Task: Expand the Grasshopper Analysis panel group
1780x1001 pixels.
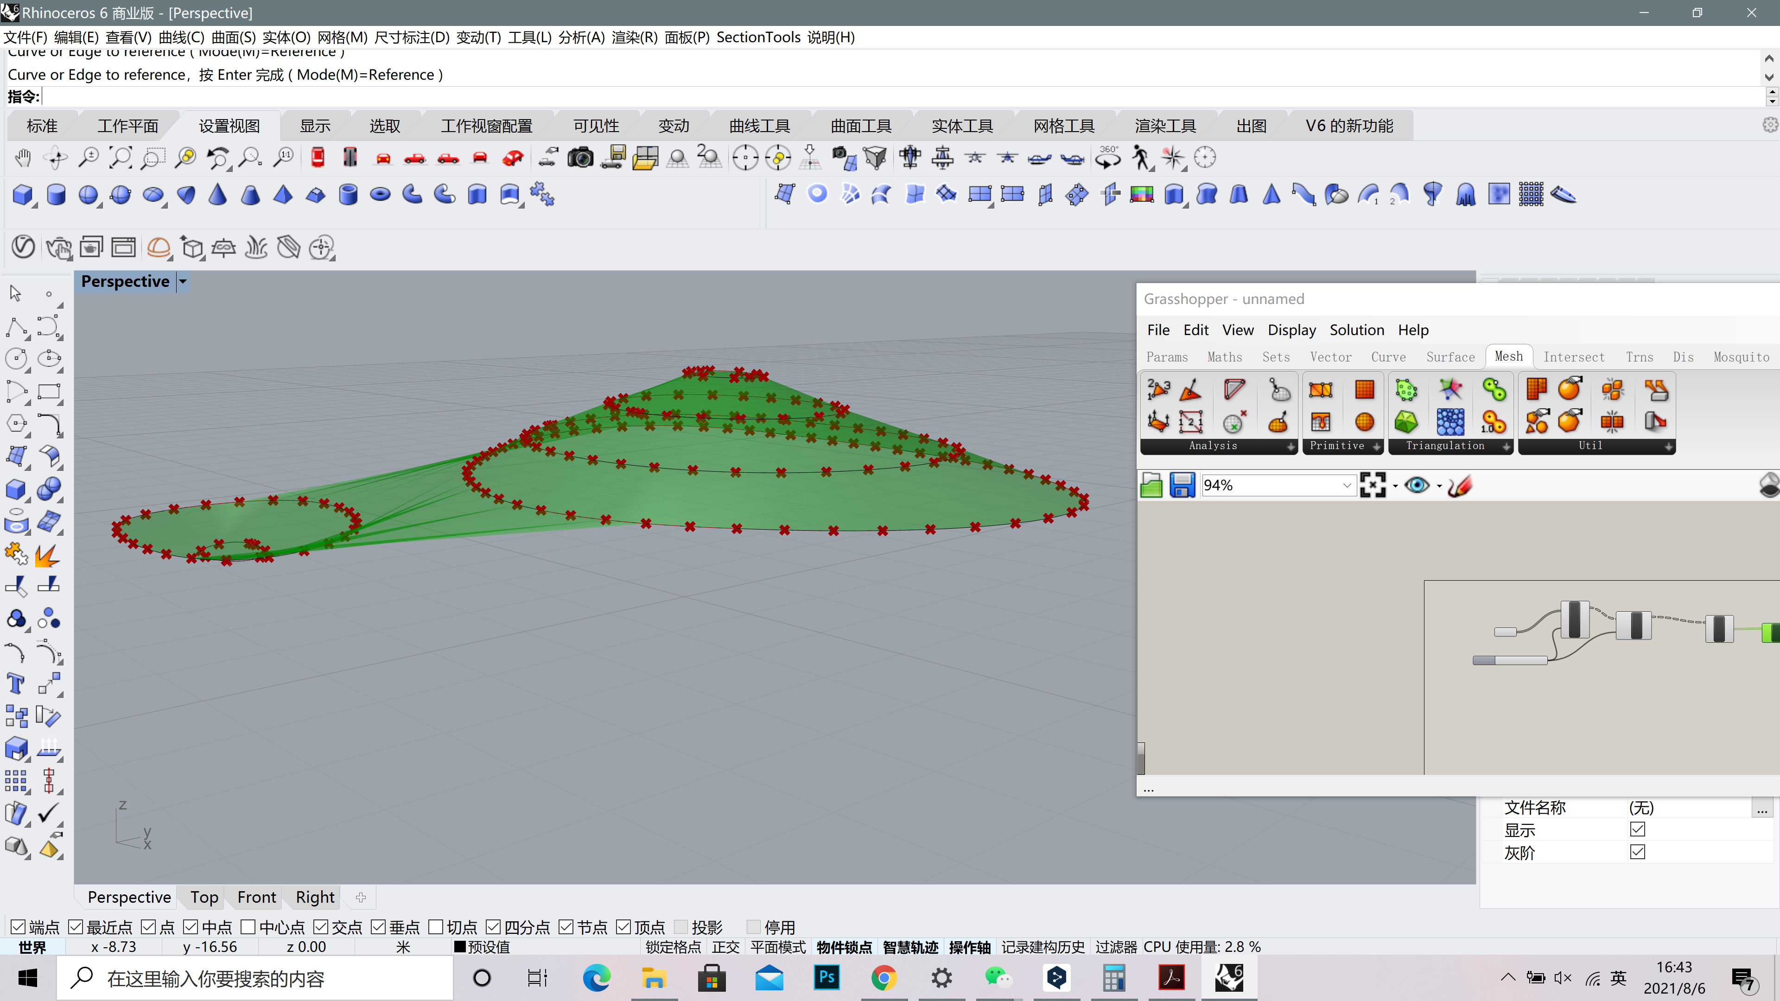Action: [1291, 447]
